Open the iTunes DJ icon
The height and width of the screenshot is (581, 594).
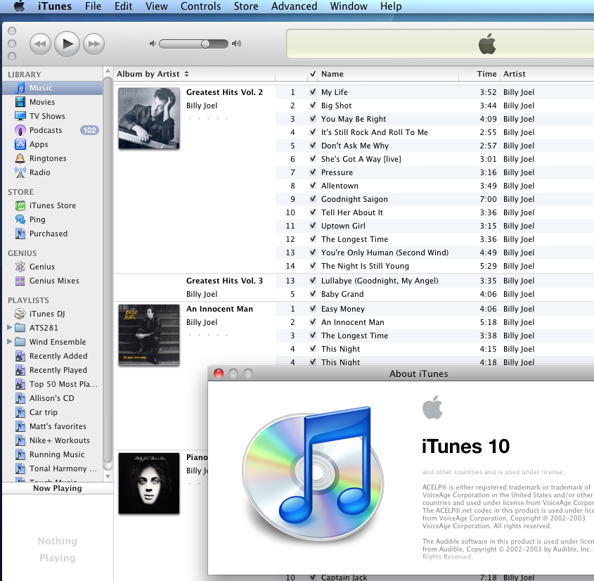click(20, 314)
